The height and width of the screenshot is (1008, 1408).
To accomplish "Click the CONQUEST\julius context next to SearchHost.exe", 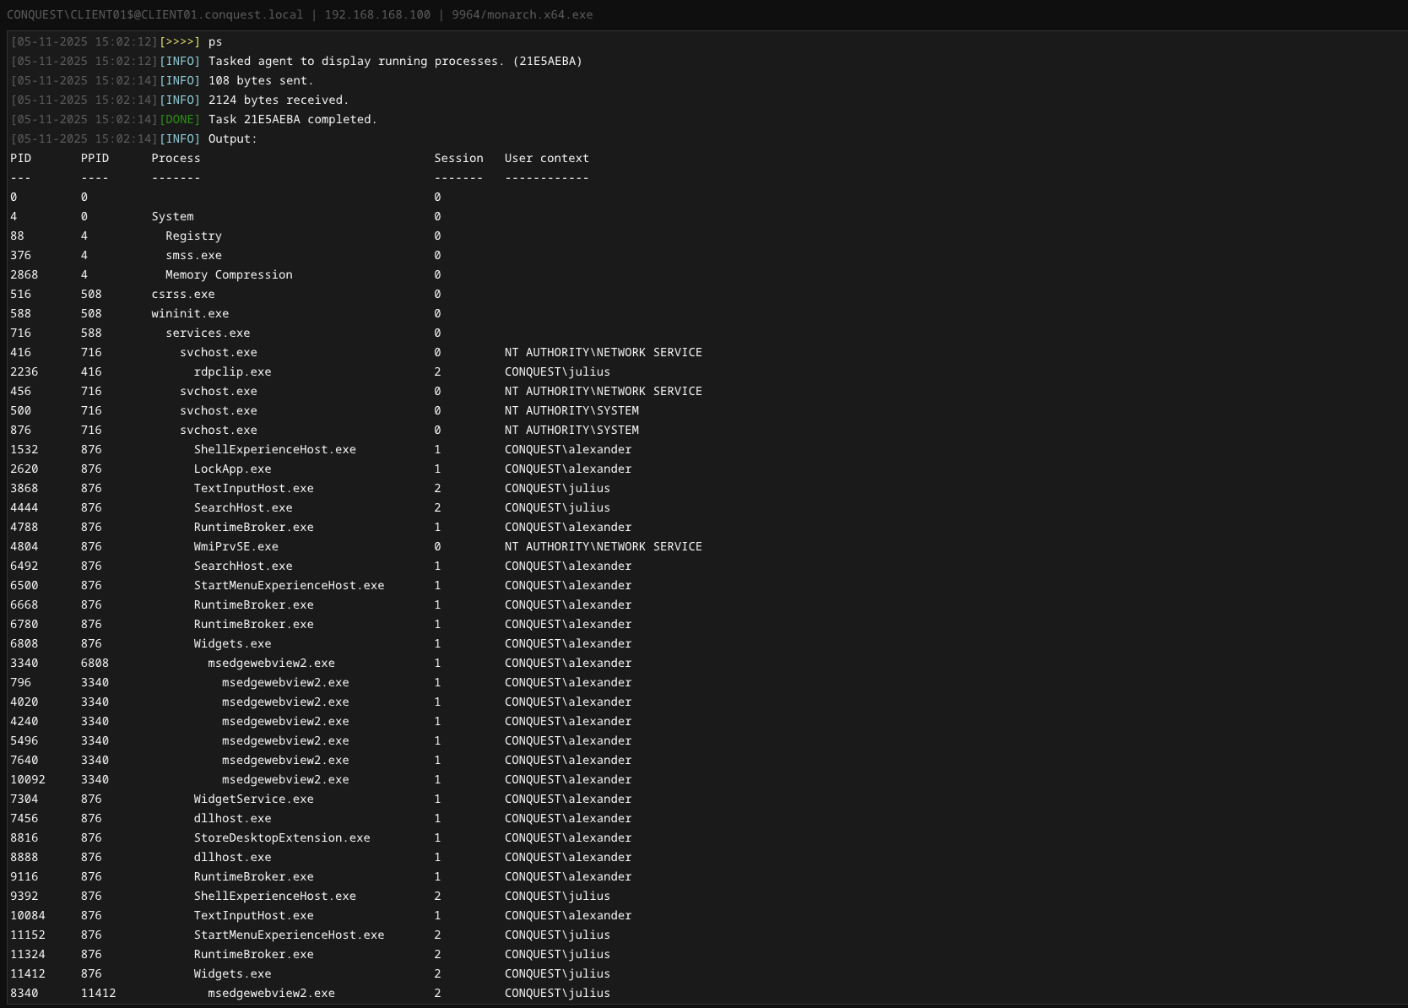I will click(557, 507).
